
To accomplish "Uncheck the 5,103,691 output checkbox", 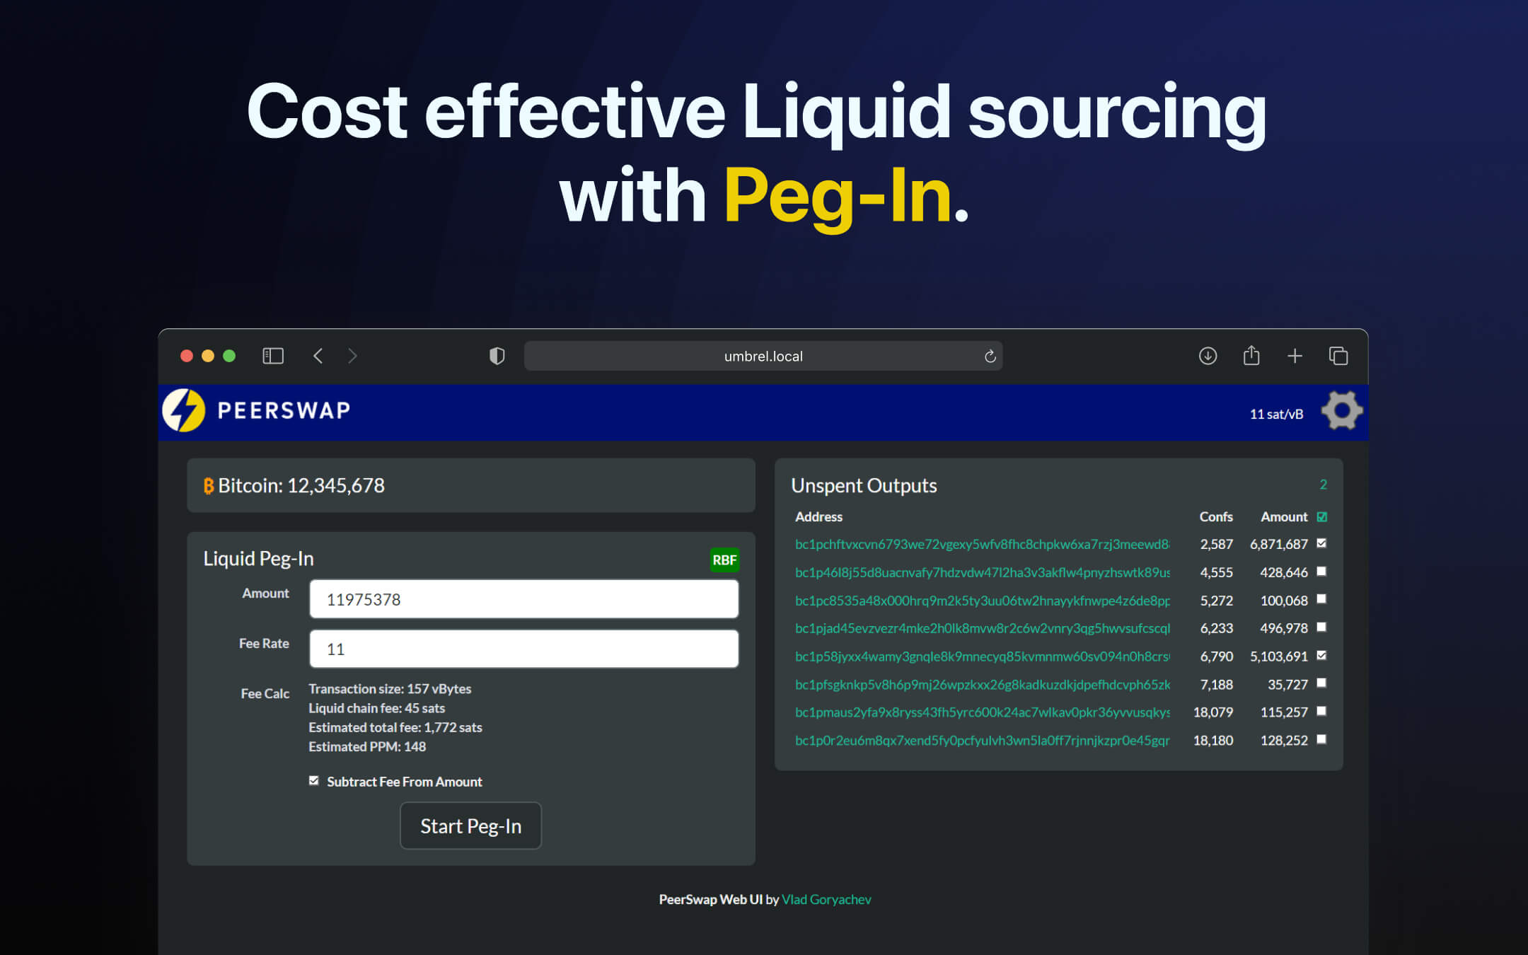I will pos(1321,655).
